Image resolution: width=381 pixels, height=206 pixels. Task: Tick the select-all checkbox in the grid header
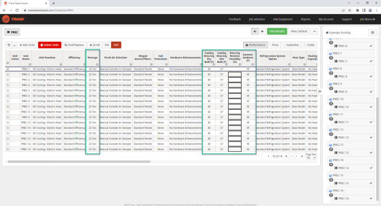coord(8,63)
